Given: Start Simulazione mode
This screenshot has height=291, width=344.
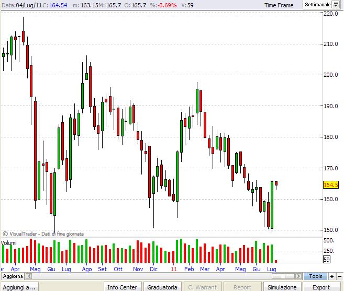Looking at the screenshot, I should (x=282, y=287).
